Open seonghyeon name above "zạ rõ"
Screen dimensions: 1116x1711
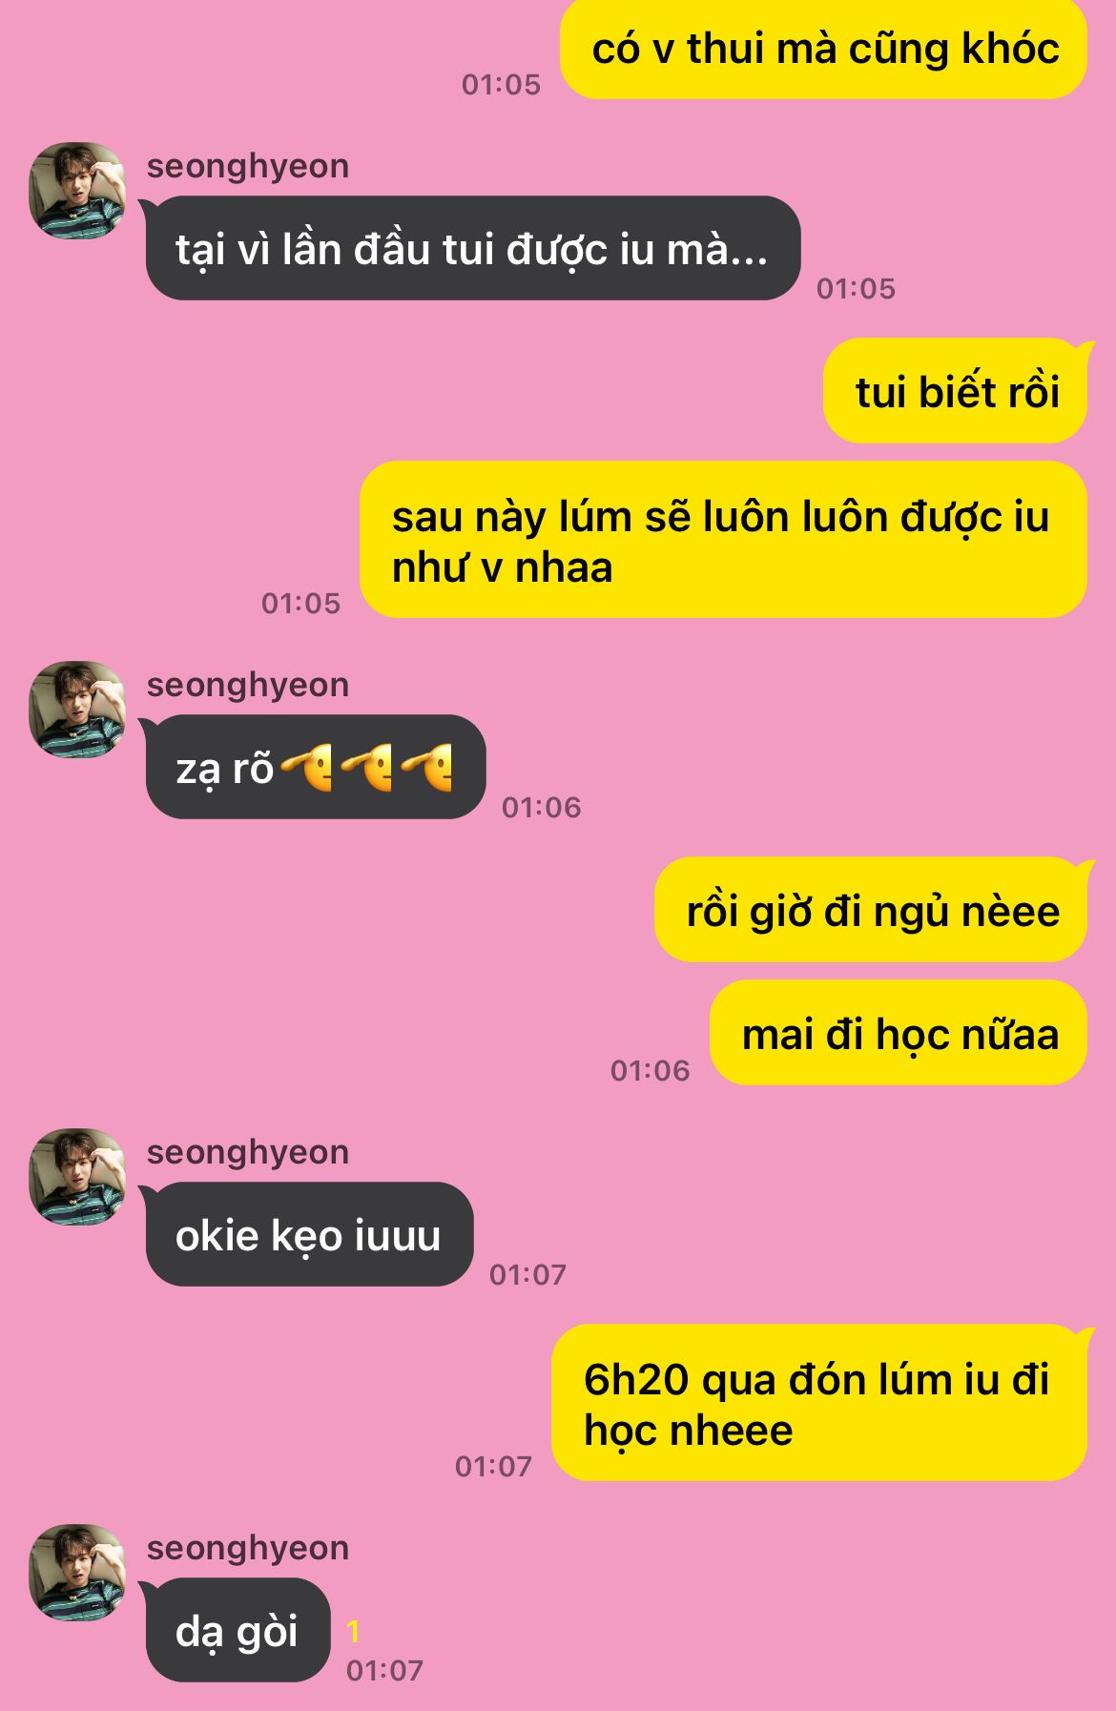[x=248, y=685]
